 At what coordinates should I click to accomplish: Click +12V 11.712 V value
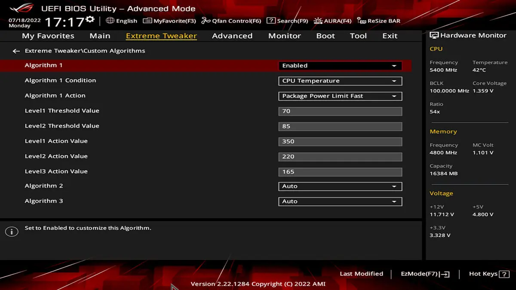pos(442,214)
